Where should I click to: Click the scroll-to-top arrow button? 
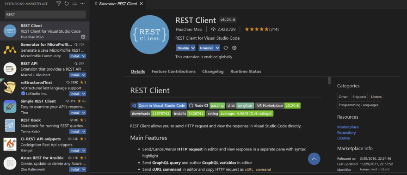pos(314,159)
